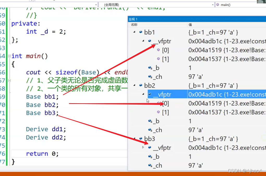
Task: Collapse bb2's __vfptr node
Action: [143, 94]
